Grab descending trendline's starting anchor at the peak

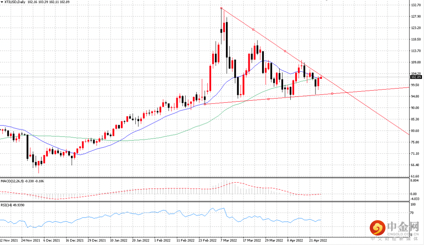(x=221, y=8)
